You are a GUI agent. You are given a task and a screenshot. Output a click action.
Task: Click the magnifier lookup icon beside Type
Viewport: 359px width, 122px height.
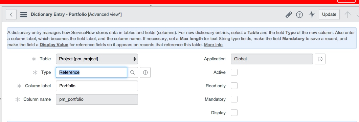[x=132, y=72]
